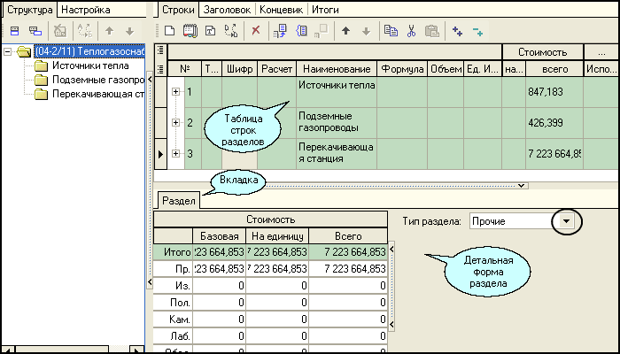Image resolution: width=620 pixels, height=354 pixels.
Task: Switch to the Концевик tab
Action: (281, 10)
